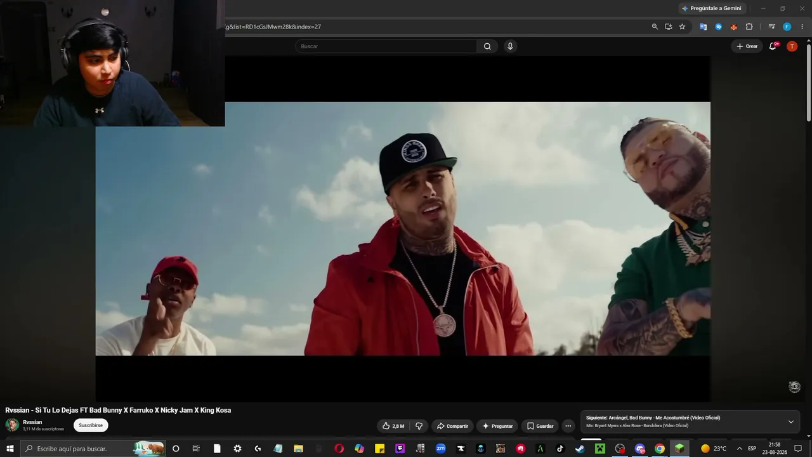Open YouTube notifications bell
The height and width of the screenshot is (457, 812).
773,46
